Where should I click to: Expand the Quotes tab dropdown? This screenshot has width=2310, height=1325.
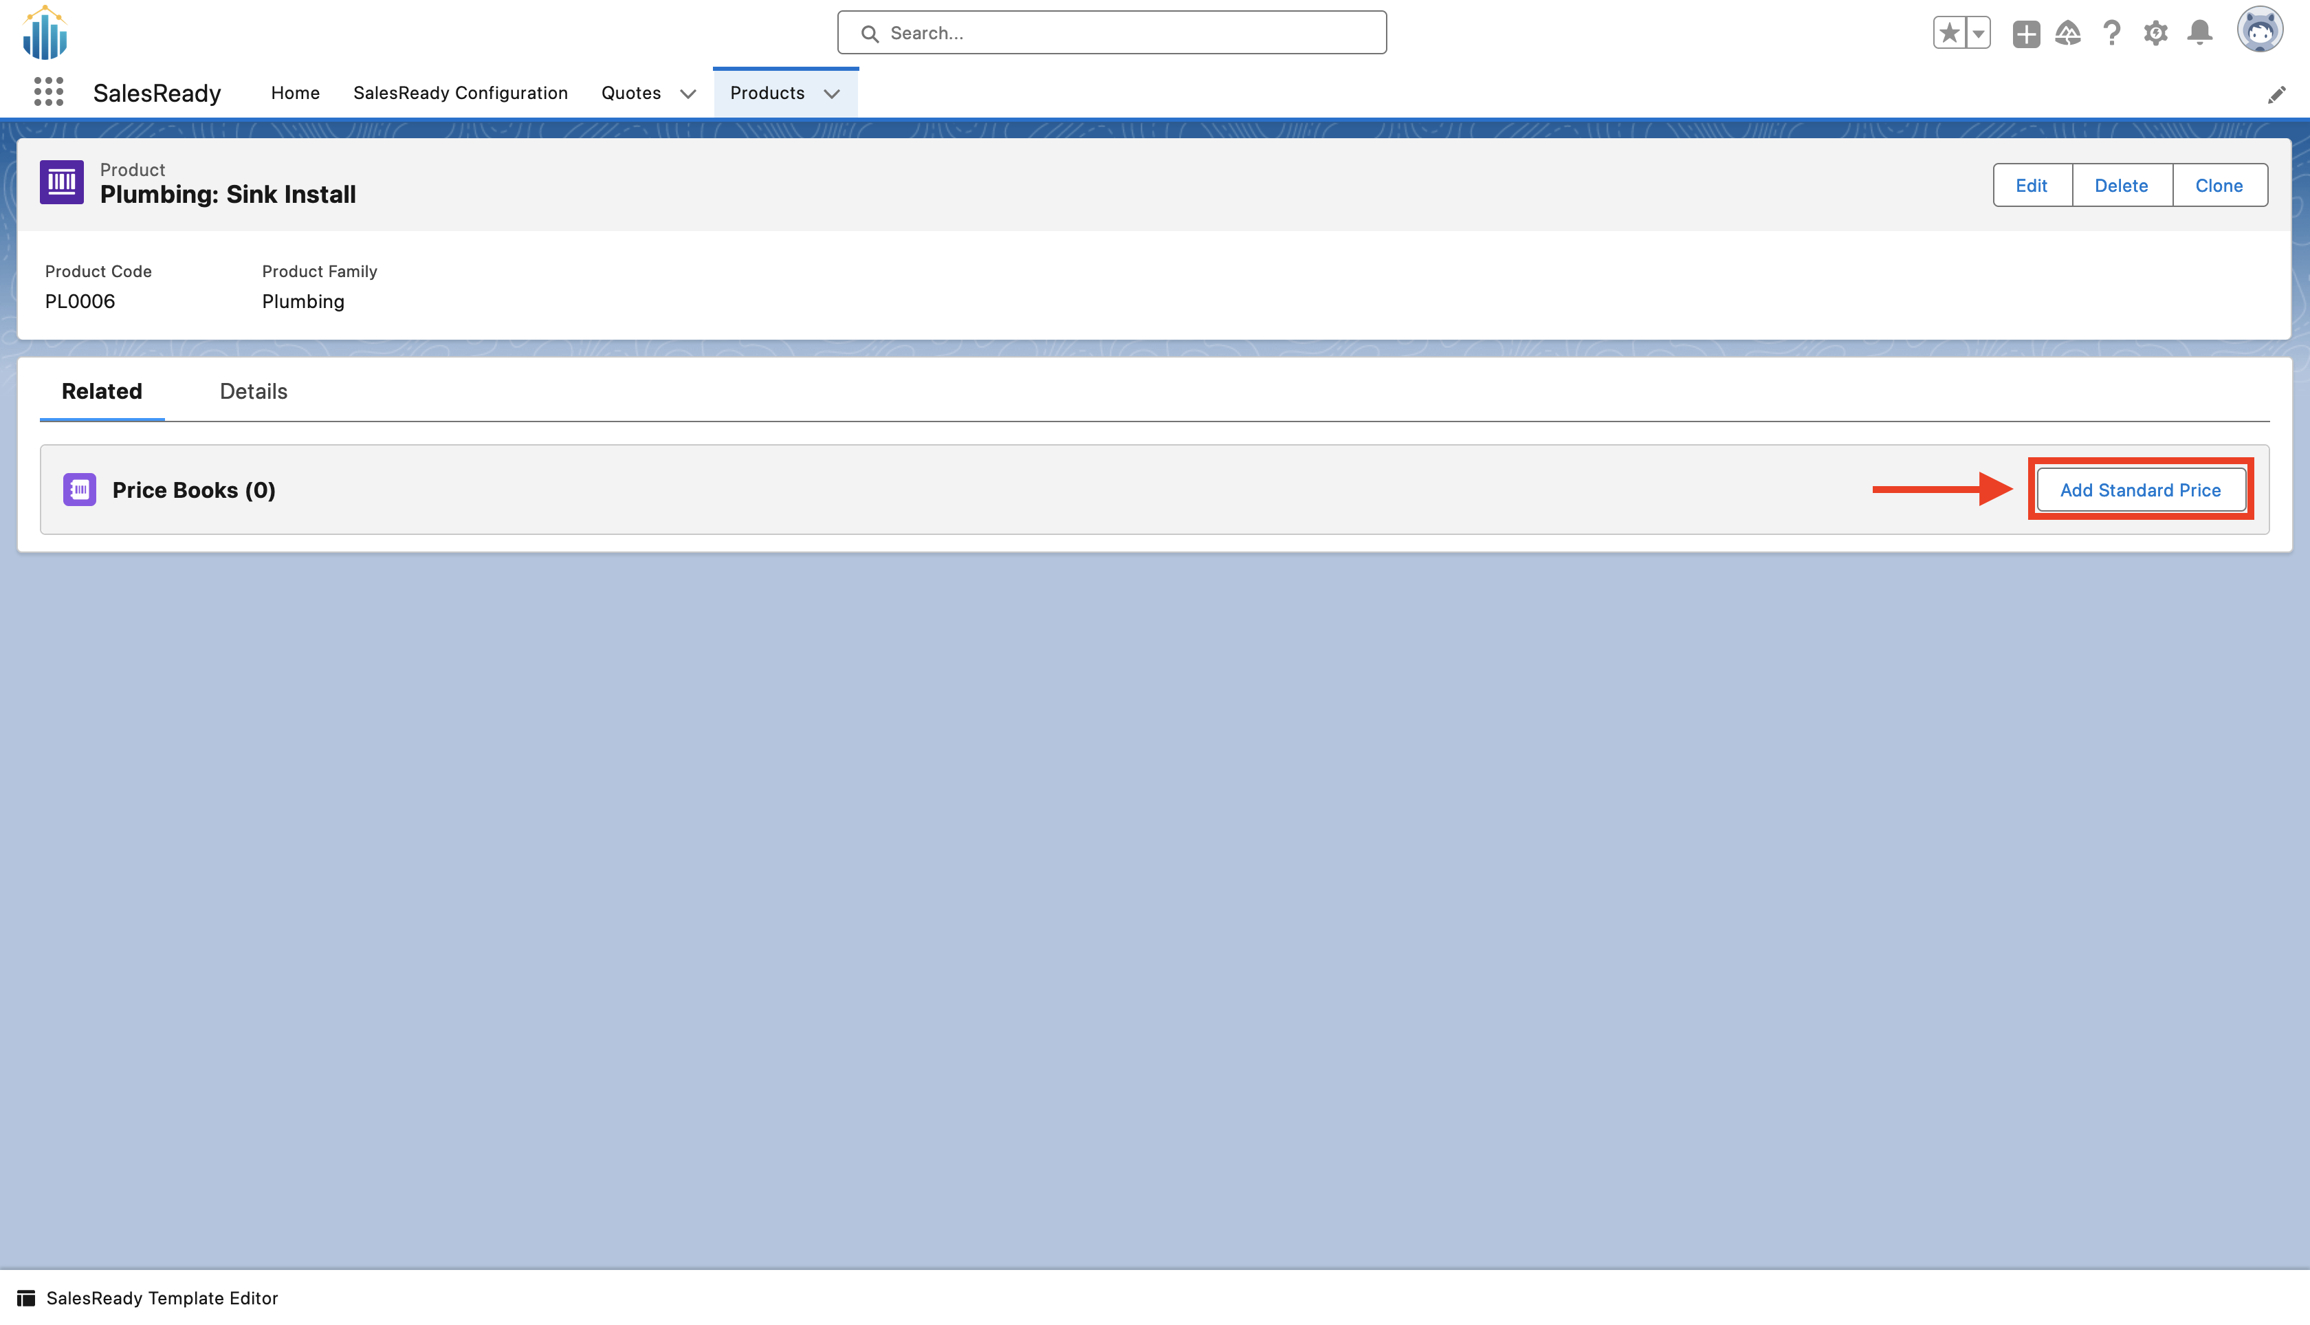coord(689,94)
